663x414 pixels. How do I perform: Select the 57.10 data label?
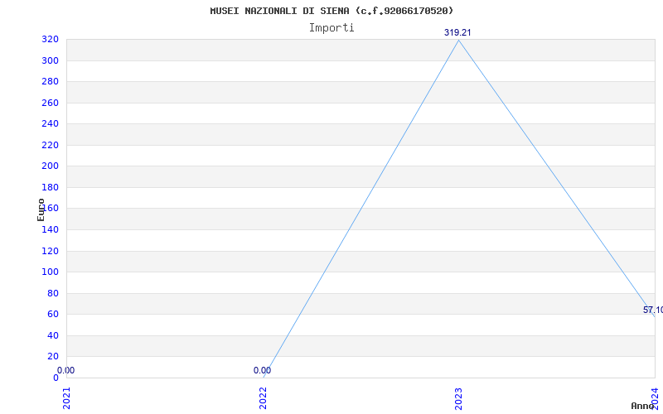[x=653, y=310]
